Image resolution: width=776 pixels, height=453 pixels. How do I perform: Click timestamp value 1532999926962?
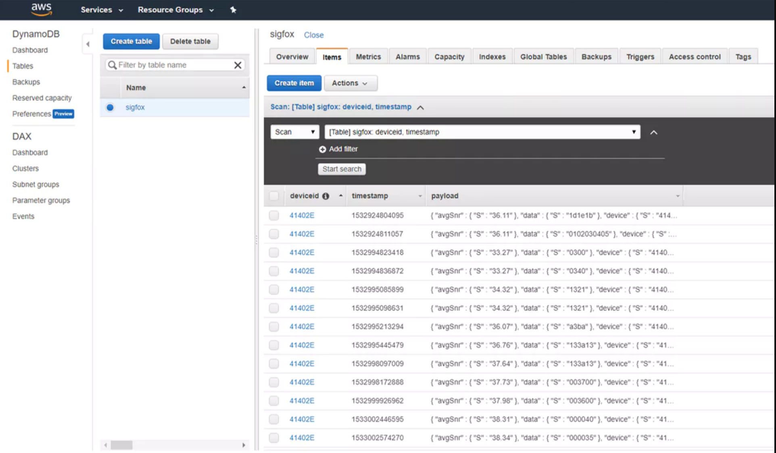coord(378,401)
